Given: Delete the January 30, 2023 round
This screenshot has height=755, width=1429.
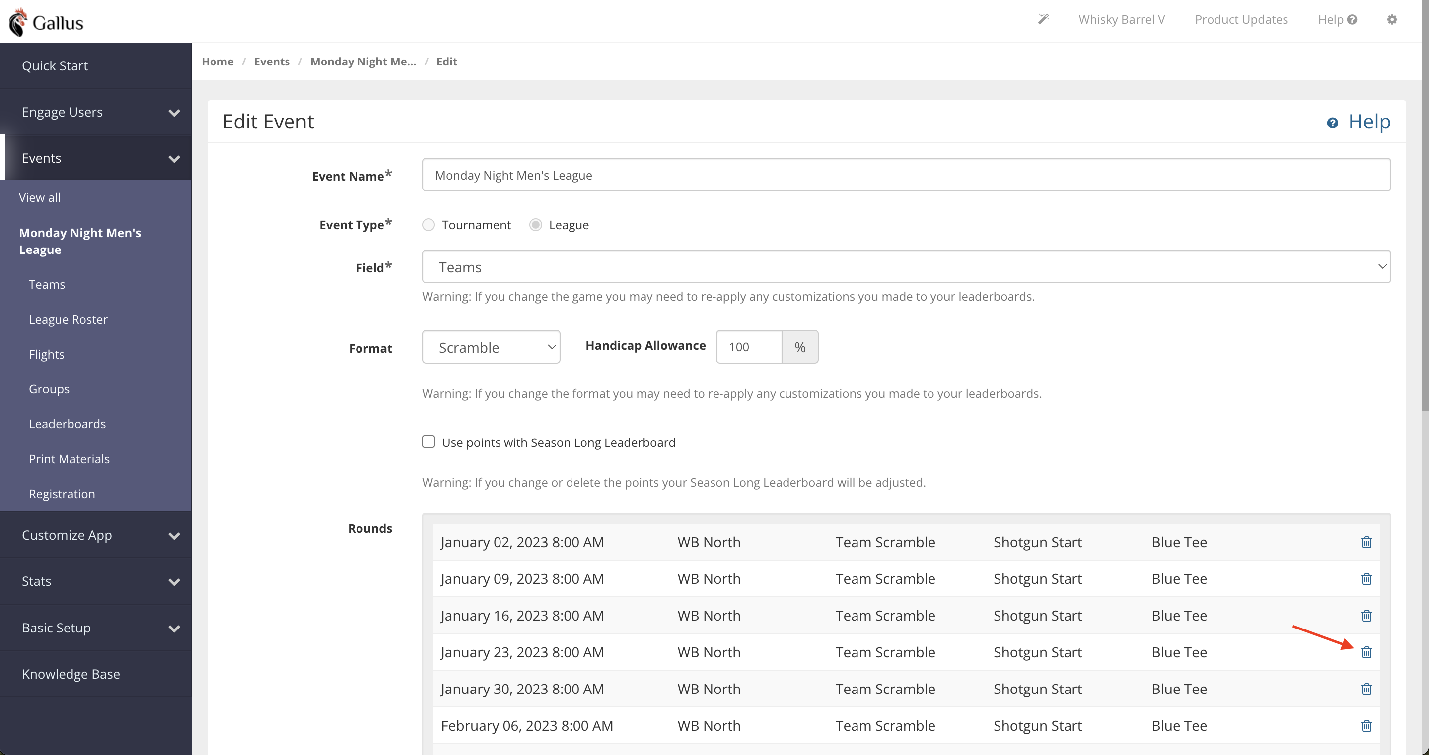Looking at the screenshot, I should (1366, 689).
